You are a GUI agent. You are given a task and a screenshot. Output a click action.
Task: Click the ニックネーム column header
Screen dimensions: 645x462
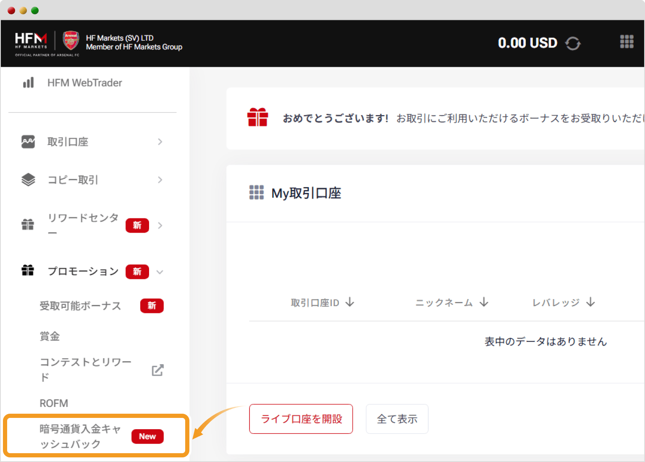click(444, 303)
